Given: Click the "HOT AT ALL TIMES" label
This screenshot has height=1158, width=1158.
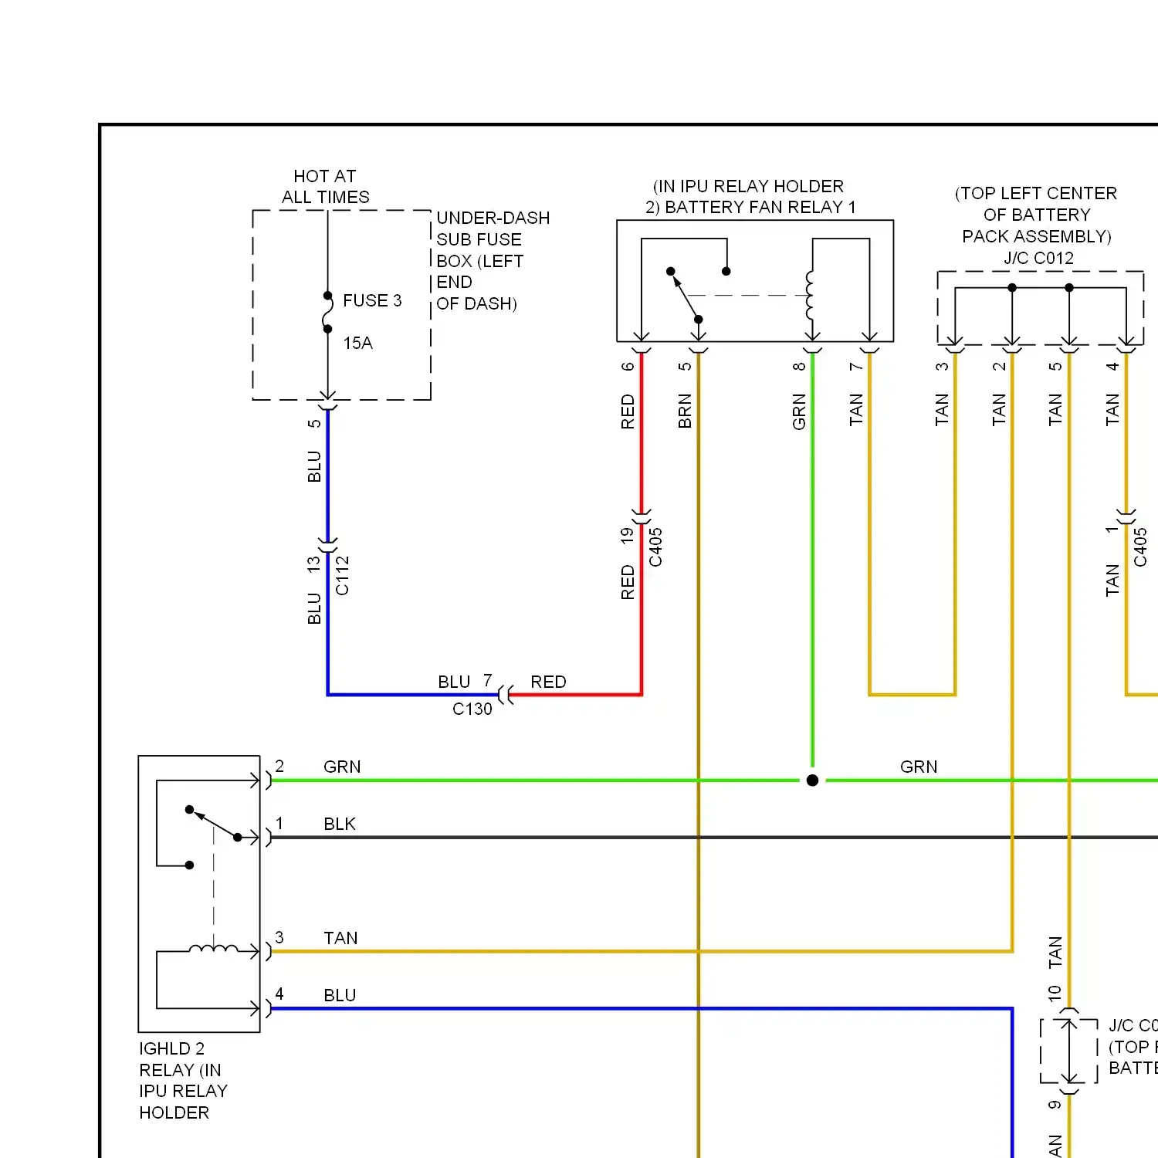Looking at the screenshot, I should point(325,187).
